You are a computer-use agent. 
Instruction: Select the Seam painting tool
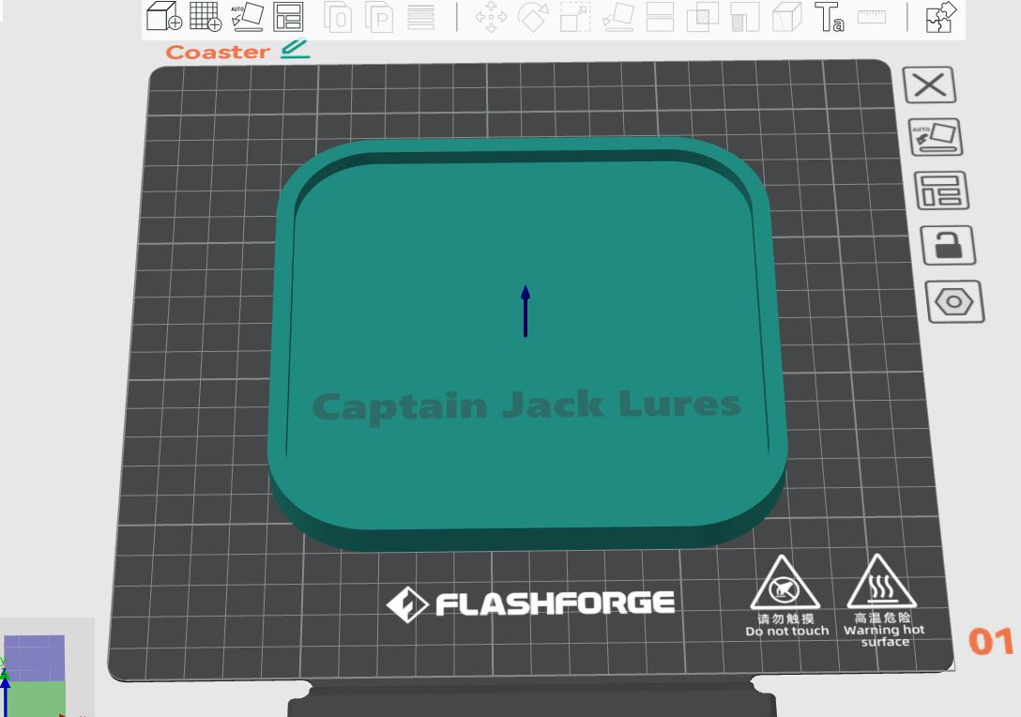pyautogui.click(x=787, y=17)
